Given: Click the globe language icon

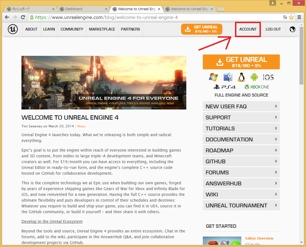Looking at the screenshot, I should tap(292, 29).
